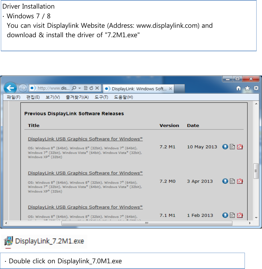Click the download icon for version 7.2 M1
The width and height of the screenshot is (262, 269).
(x=225, y=147)
